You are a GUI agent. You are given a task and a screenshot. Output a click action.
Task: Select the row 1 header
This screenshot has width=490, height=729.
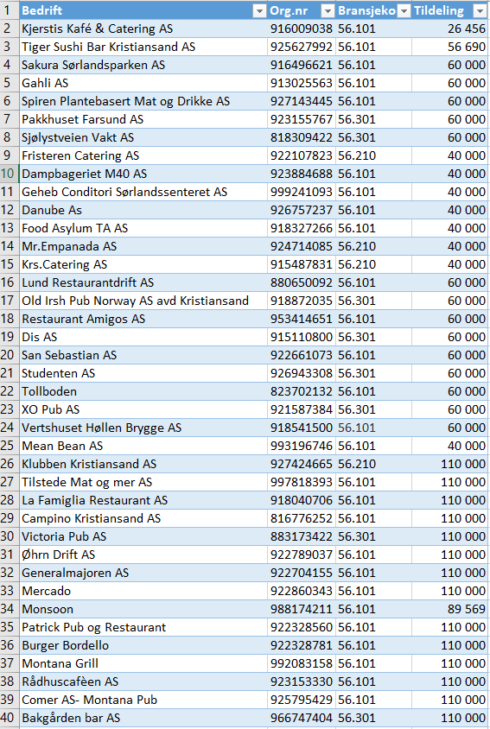[10, 10]
